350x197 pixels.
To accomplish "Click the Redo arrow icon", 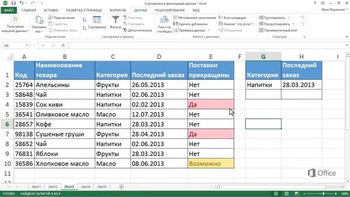I will [x=32, y=3].
